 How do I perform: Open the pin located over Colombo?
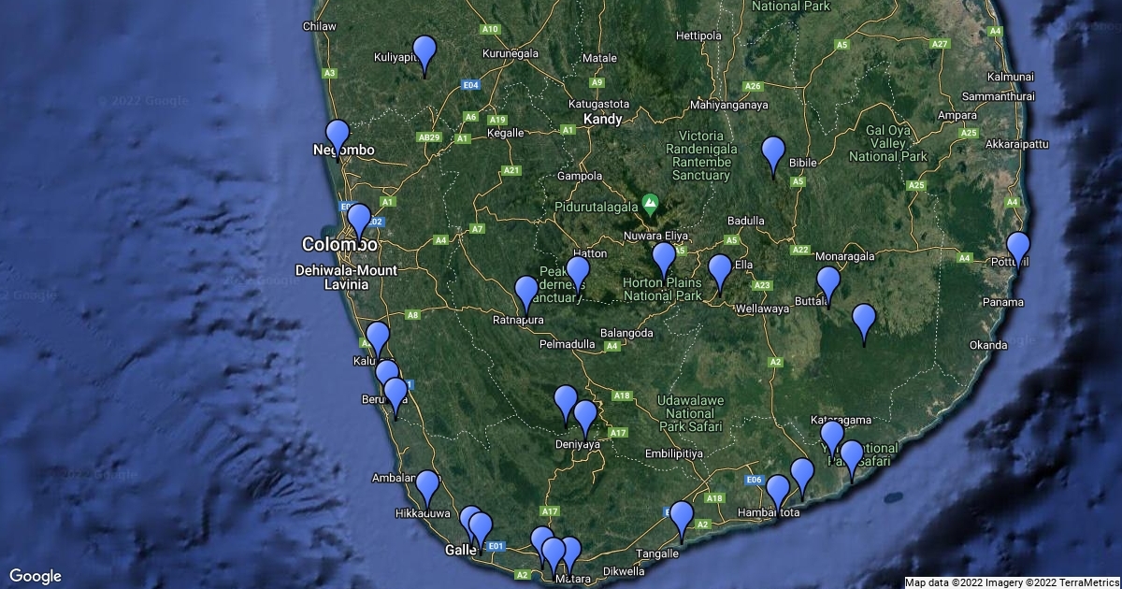coord(359,221)
